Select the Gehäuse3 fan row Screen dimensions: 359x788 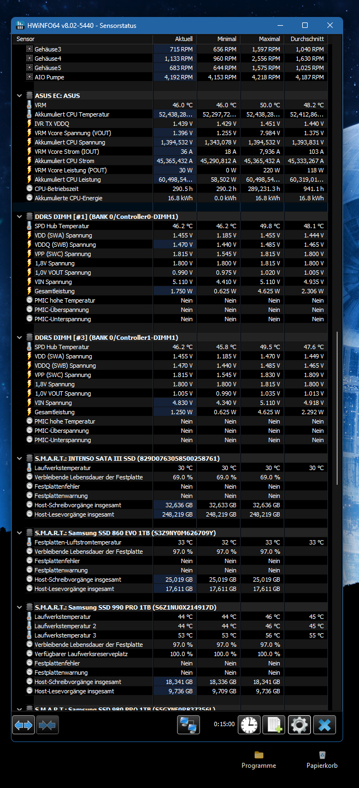tap(170, 49)
